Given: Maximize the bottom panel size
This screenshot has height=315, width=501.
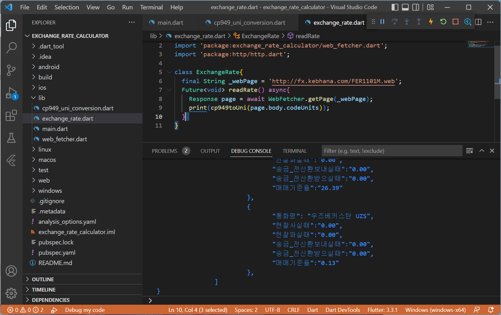Looking at the screenshot, I should [x=482, y=151].
